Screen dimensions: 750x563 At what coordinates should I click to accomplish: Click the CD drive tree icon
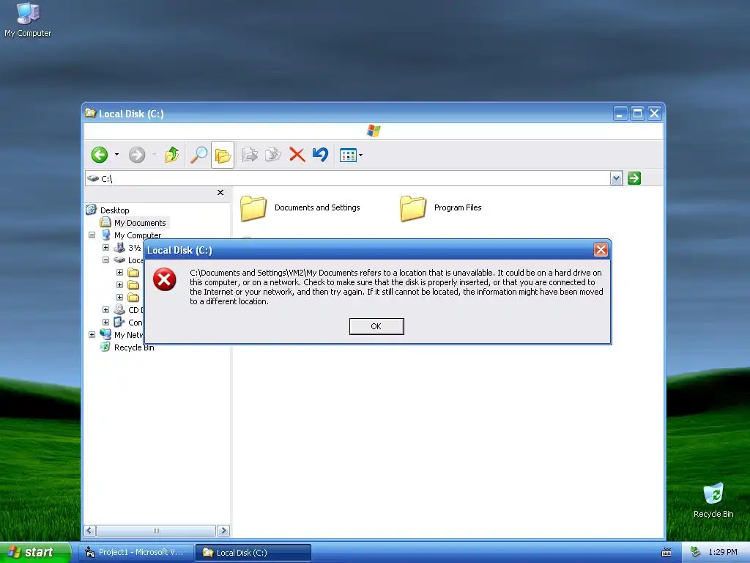click(119, 309)
